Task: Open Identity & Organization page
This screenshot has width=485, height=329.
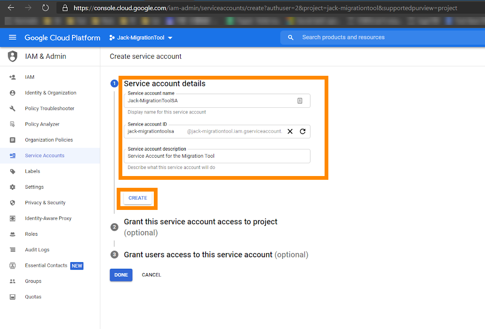Action: pyautogui.click(x=50, y=93)
